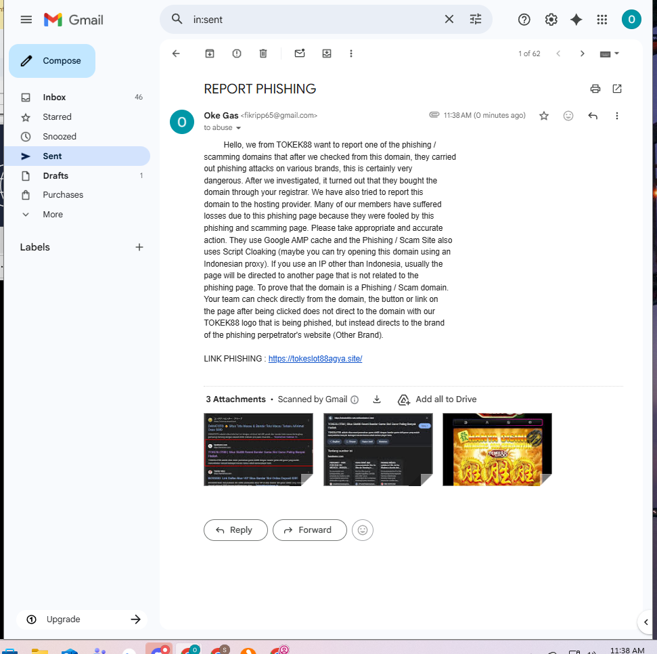Add emoji reaction in message header
The width and height of the screenshot is (657, 654).
pos(568,116)
